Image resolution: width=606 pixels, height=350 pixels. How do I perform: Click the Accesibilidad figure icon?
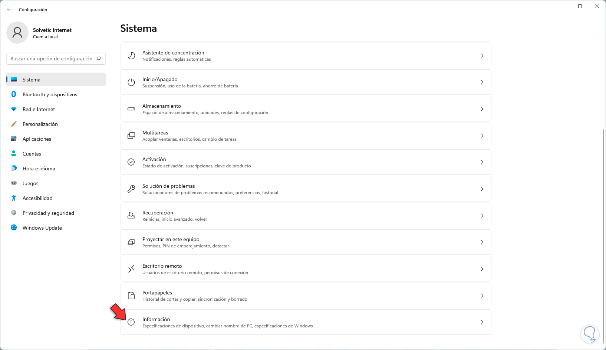click(x=14, y=198)
